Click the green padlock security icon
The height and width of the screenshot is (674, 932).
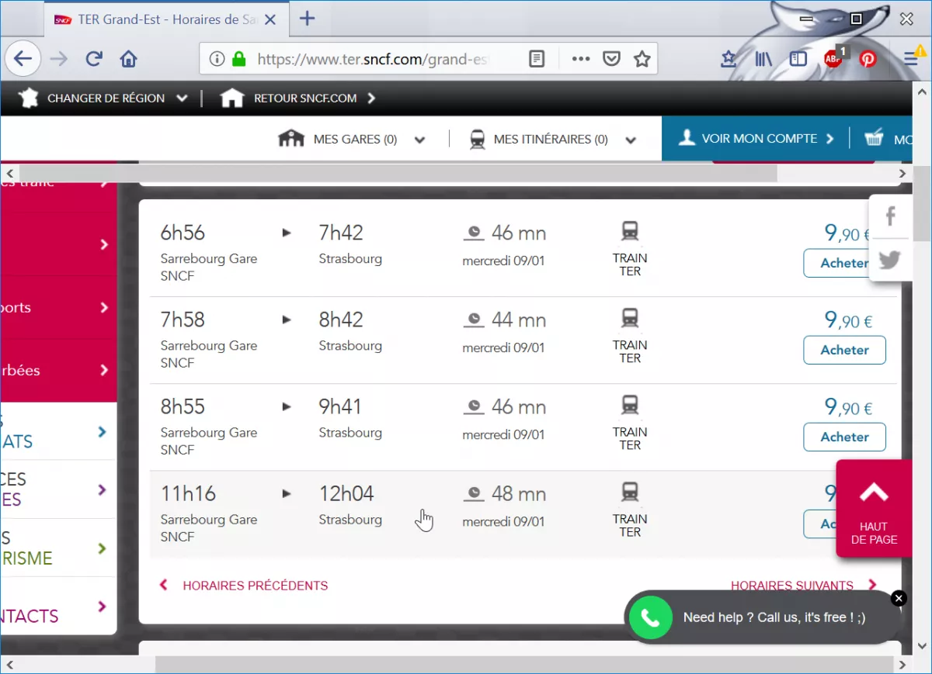point(238,59)
